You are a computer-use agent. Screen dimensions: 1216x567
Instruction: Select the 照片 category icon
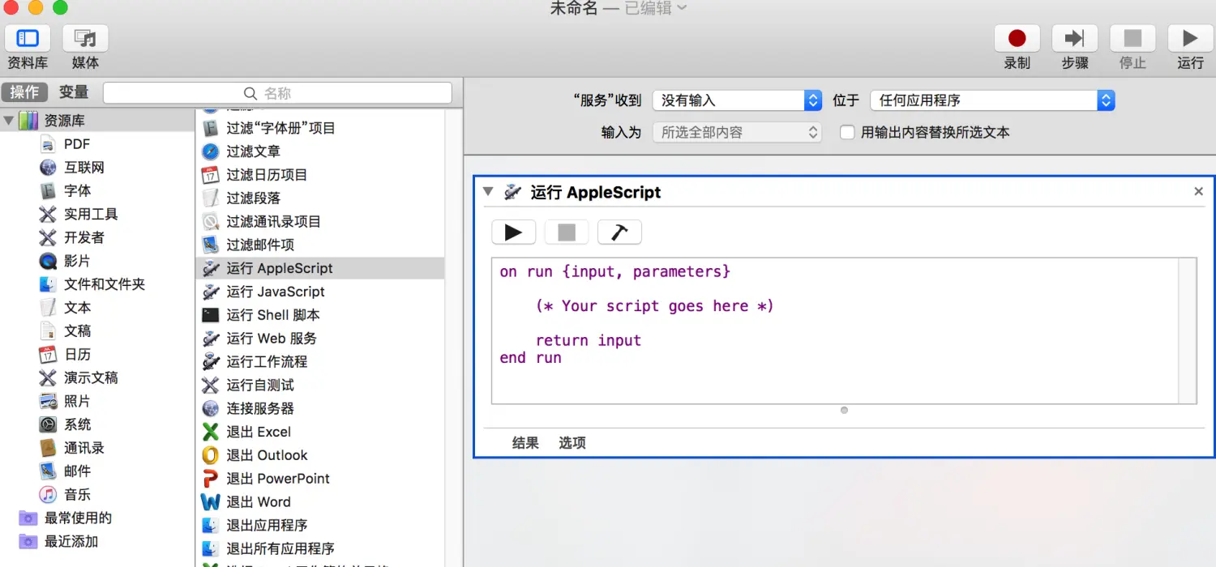click(48, 402)
